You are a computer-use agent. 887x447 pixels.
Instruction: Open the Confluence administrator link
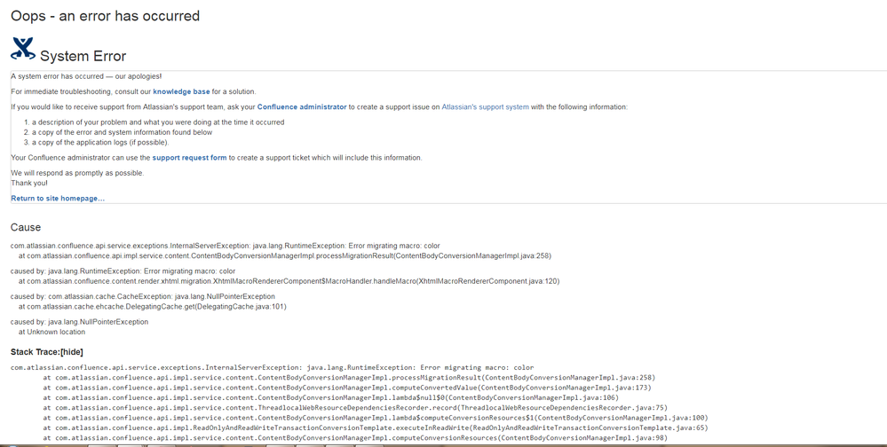point(302,106)
